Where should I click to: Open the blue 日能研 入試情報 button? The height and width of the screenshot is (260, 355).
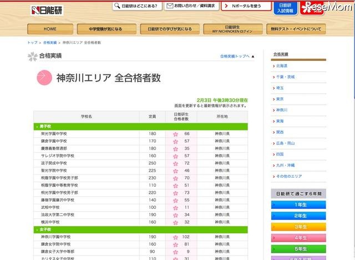click(x=284, y=7)
